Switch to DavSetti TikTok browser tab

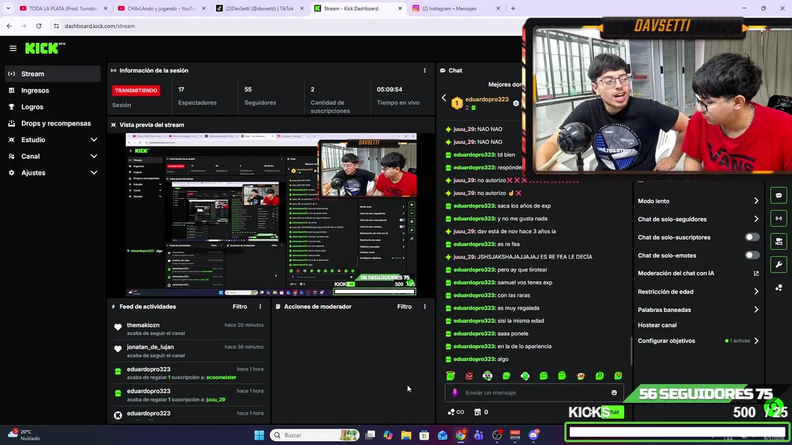pyautogui.click(x=260, y=9)
